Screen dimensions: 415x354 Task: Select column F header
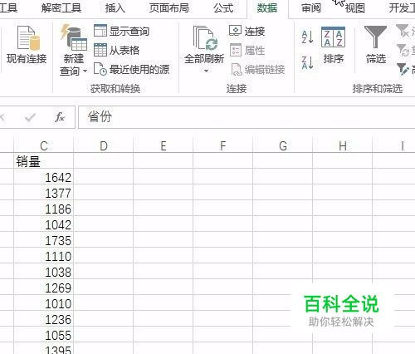[223, 145]
